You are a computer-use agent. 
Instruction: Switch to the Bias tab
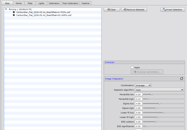[x=7, y=3]
